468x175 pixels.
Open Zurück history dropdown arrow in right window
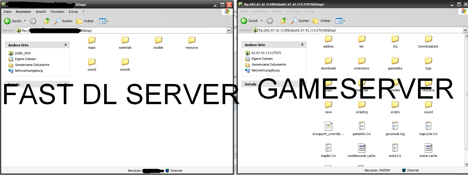(261, 21)
